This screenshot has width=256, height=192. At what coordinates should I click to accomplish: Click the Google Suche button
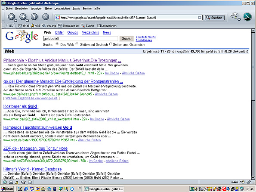coord(126,39)
